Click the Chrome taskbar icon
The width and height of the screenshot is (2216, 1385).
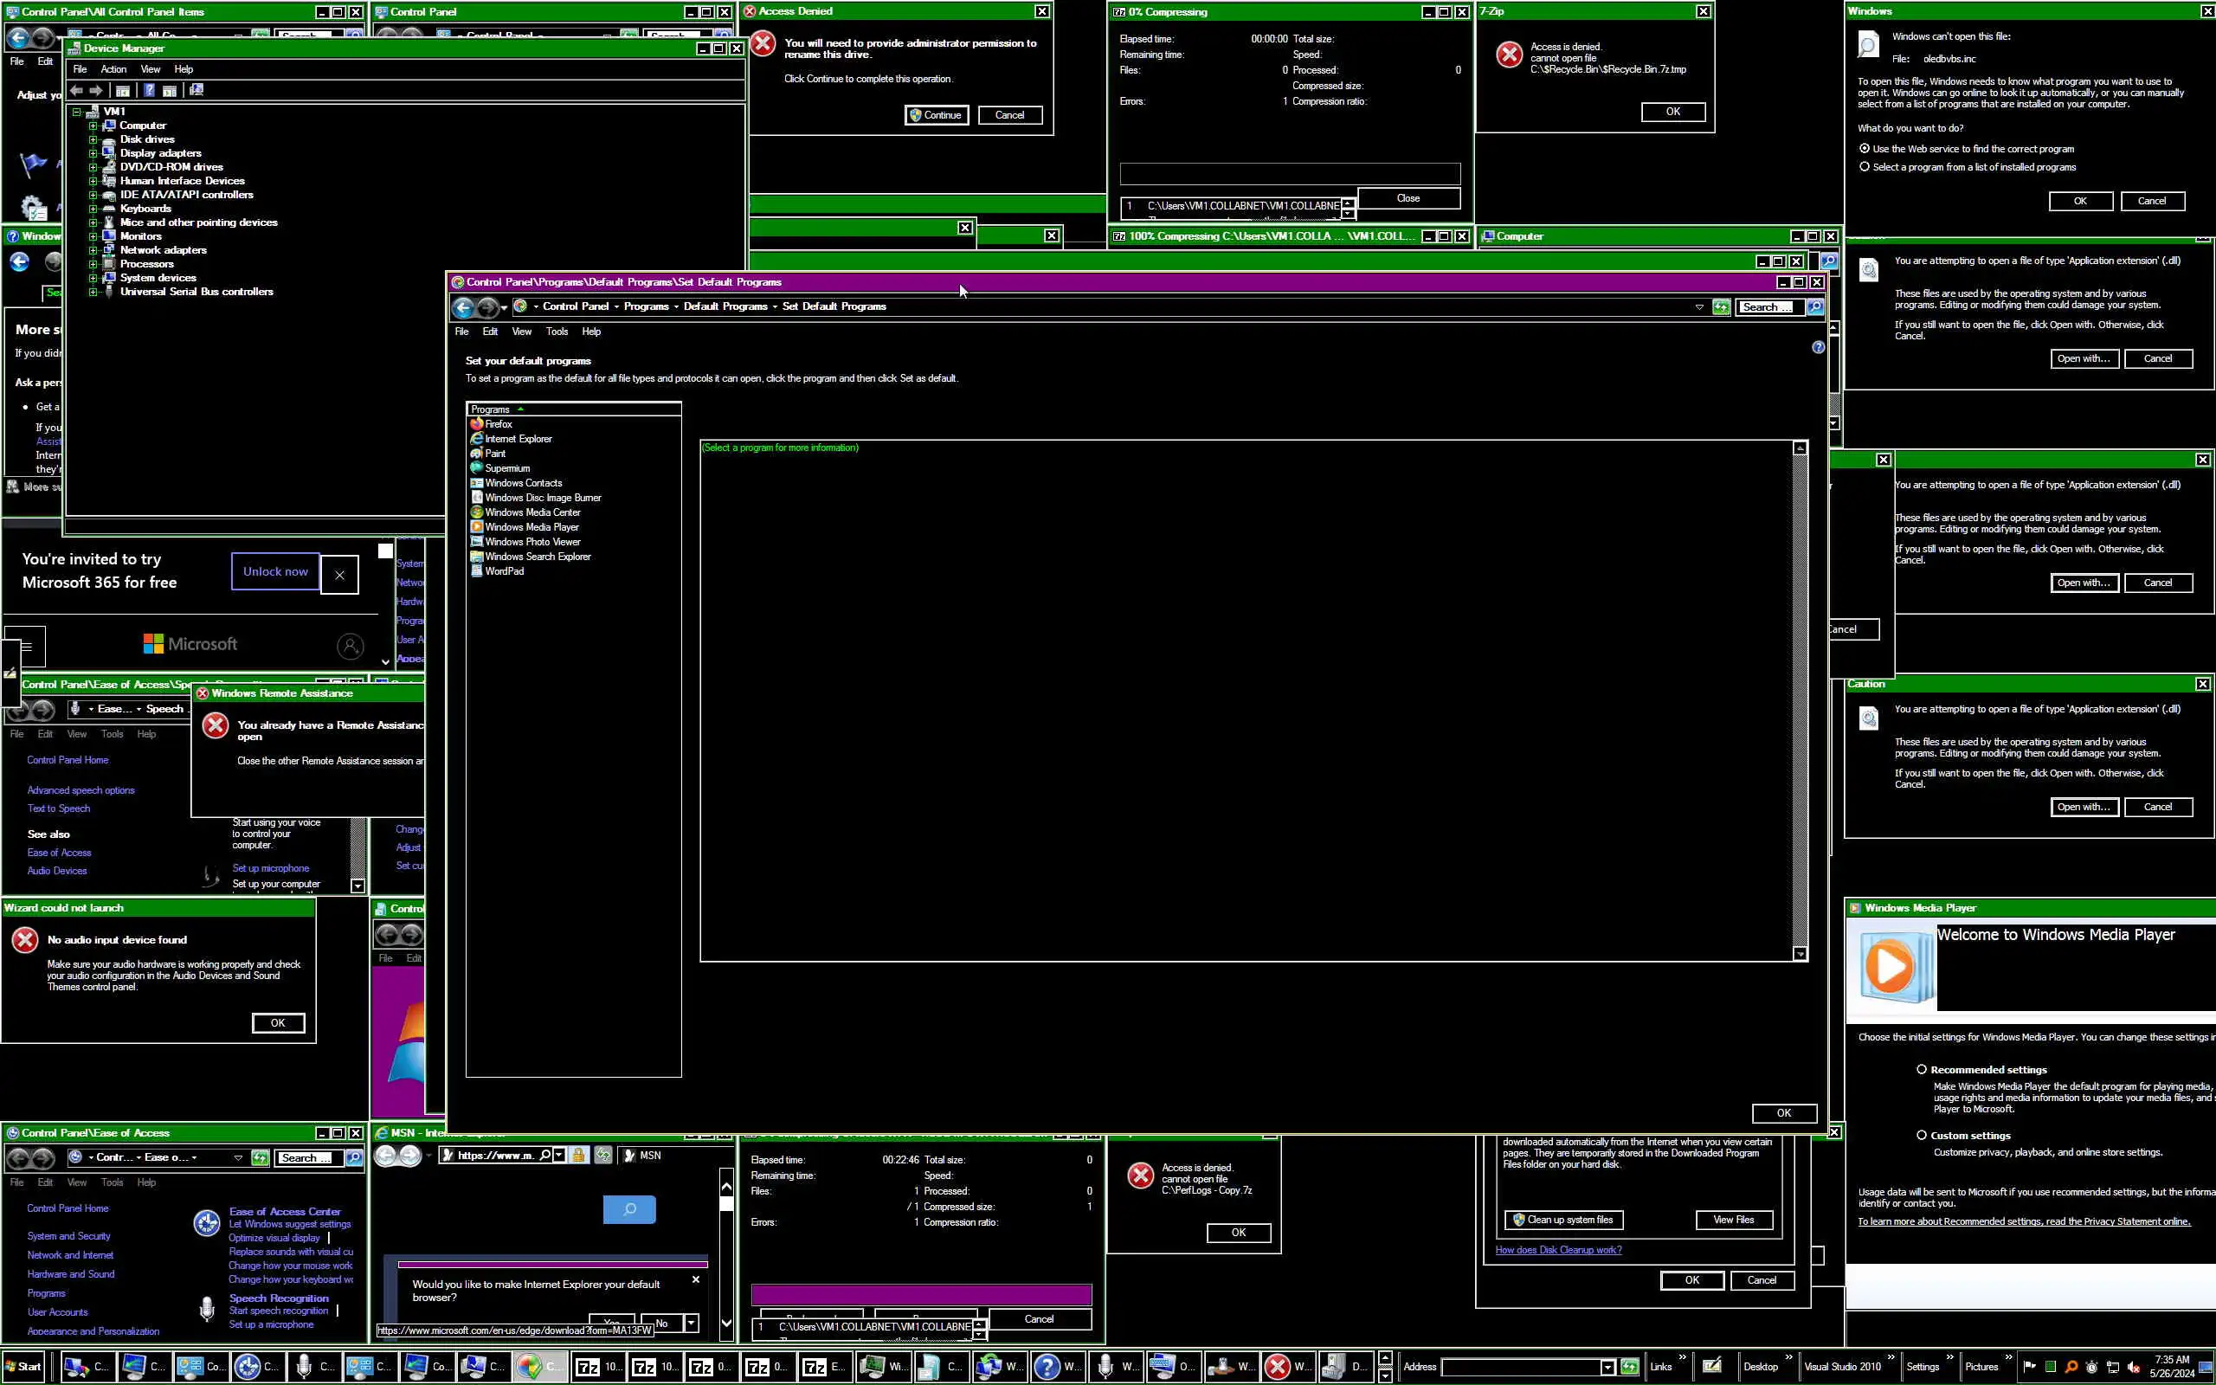pos(530,1366)
